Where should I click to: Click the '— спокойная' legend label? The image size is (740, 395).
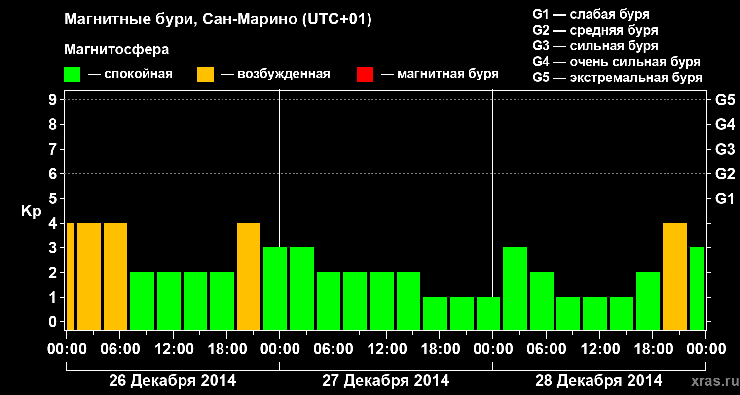[130, 74]
